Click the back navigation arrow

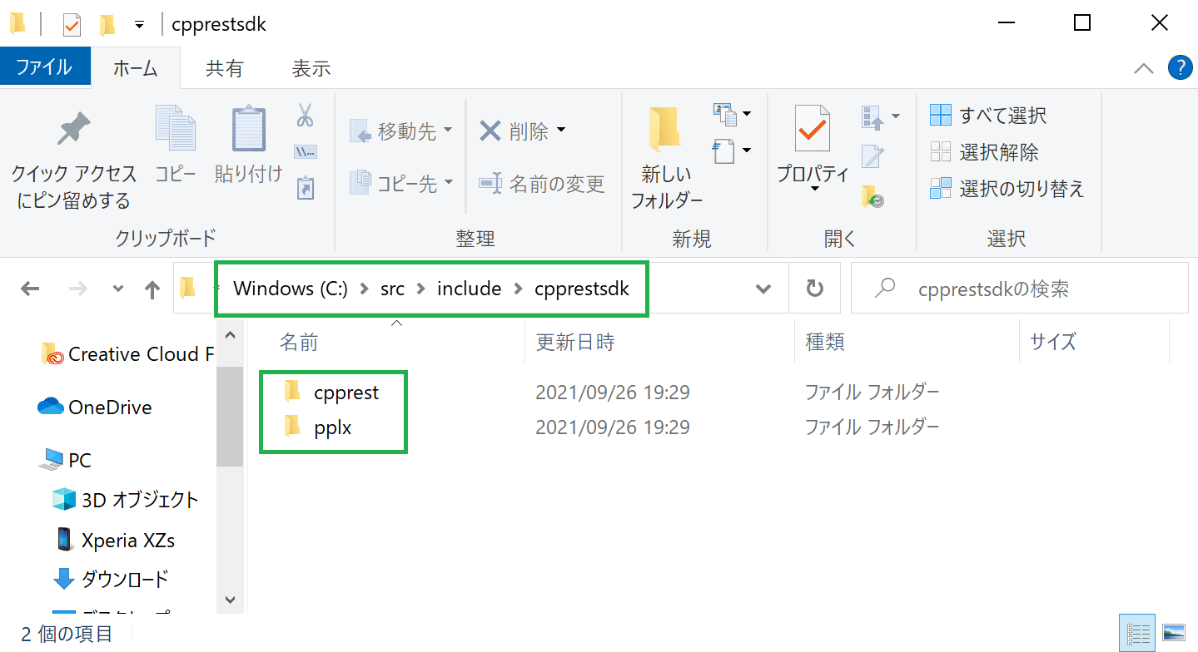(x=30, y=288)
